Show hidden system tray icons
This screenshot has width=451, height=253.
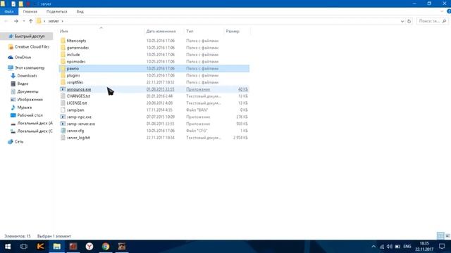pyautogui.click(x=373, y=247)
